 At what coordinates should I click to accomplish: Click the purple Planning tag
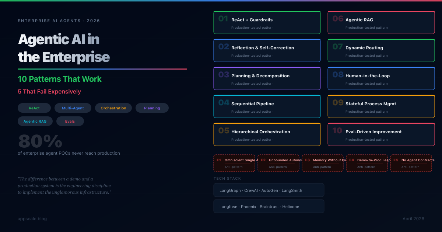(152, 108)
